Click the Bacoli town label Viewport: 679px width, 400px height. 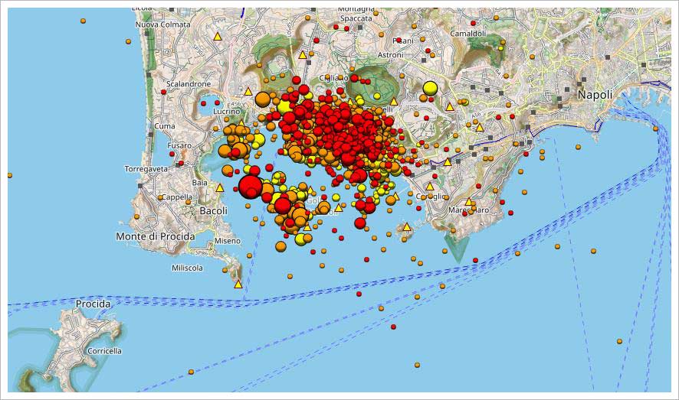point(213,210)
